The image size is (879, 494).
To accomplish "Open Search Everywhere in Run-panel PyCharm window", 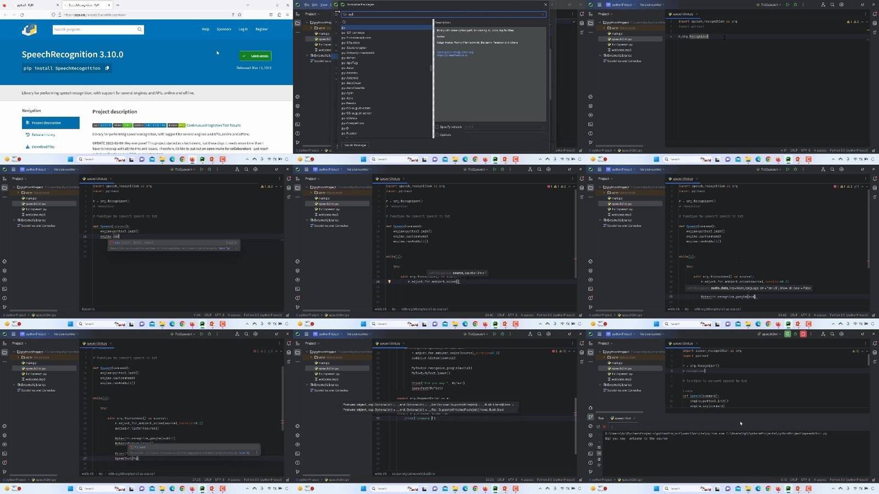I will [x=832, y=334].
